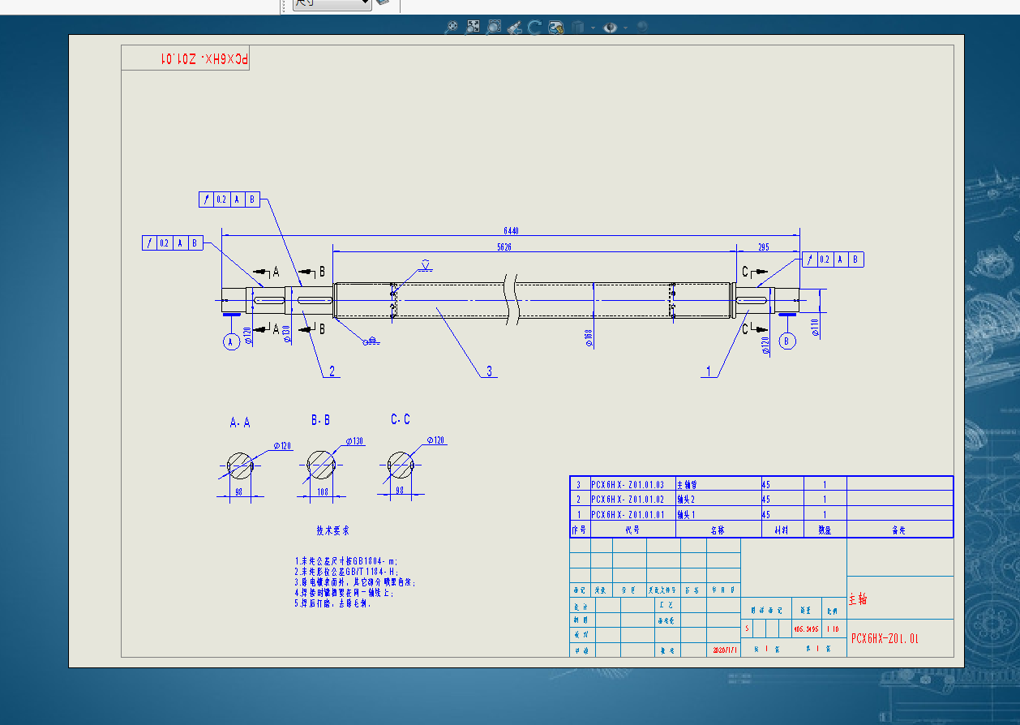
Task: Select ⌀120 dimension in section A-A
Action: click(x=281, y=446)
